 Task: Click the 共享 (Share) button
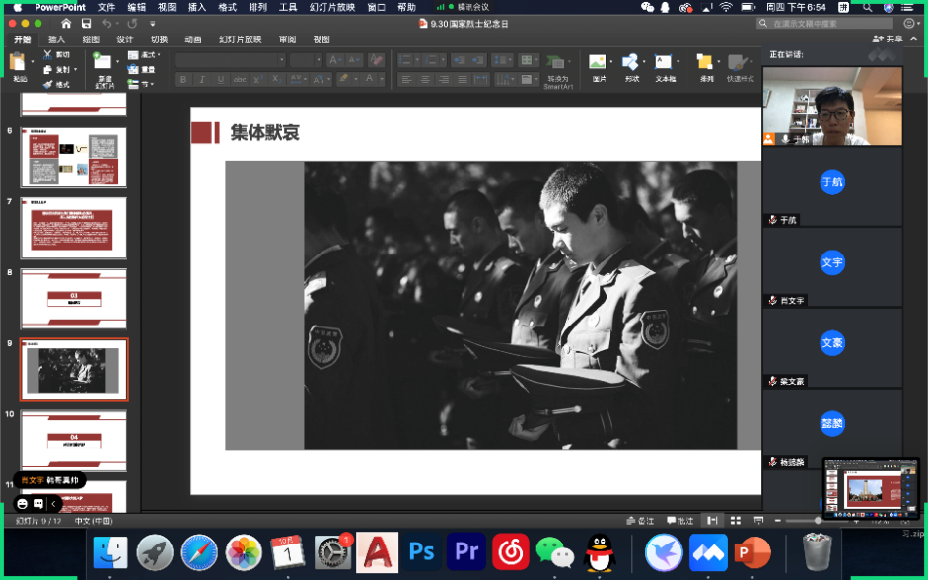pos(889,39)
